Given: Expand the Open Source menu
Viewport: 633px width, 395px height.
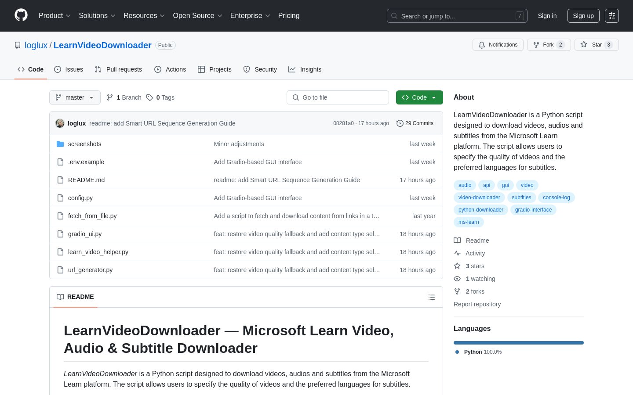Looking at the screenshot, I should 198,16.
